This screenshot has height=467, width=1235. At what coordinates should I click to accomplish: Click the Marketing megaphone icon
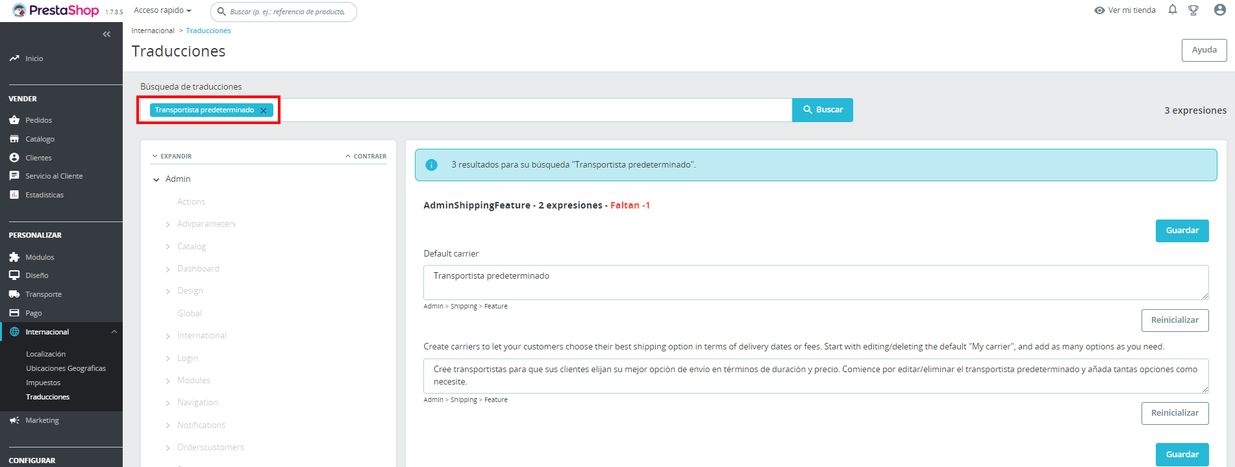[x=14, y=420]
